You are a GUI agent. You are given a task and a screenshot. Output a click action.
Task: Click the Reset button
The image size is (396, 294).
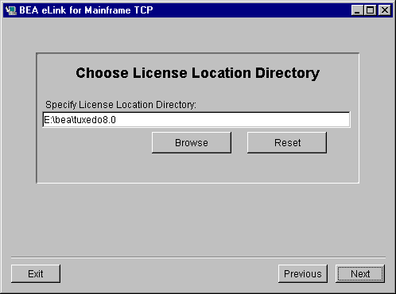tap(287, 142)
